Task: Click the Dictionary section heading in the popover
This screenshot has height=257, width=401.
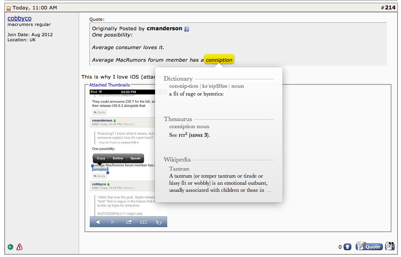Action: coord(178,79)
